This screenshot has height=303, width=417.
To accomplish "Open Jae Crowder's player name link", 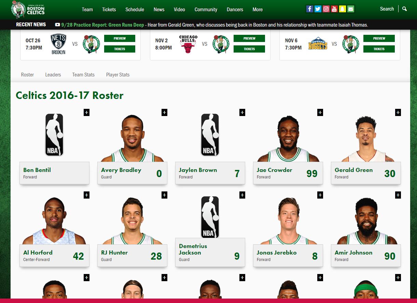I will 275,170.
